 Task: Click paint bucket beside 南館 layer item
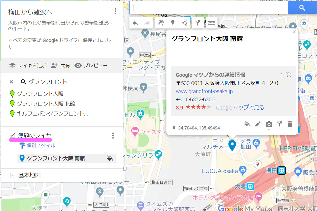point(110,158)
